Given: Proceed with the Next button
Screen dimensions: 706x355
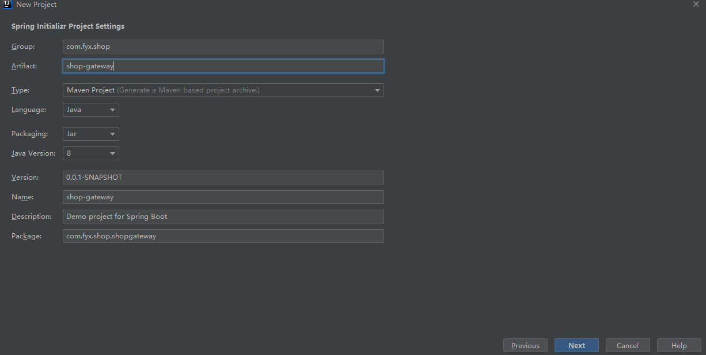Looking at the screenshot, I should (576, 345).
